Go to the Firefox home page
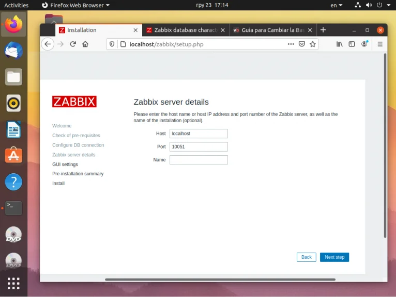 tap(85, 44)
